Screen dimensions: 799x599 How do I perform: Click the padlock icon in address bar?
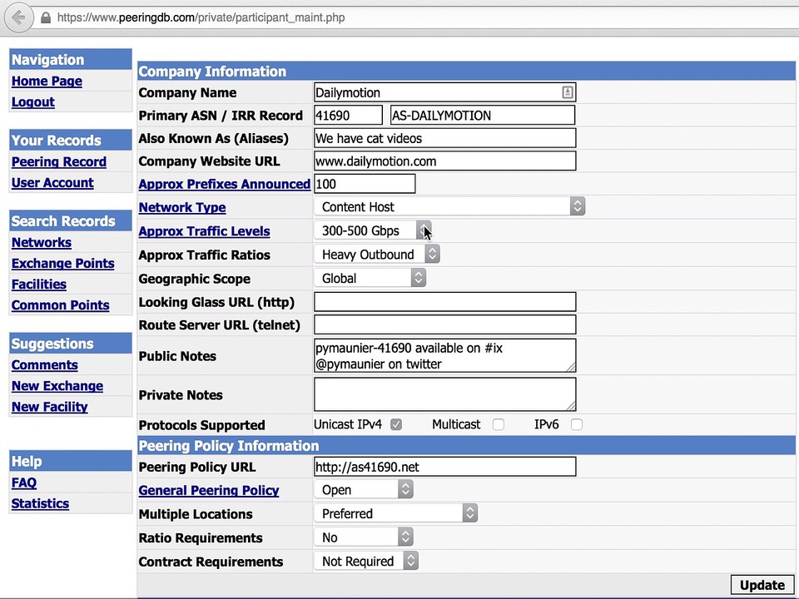point(46,17)
